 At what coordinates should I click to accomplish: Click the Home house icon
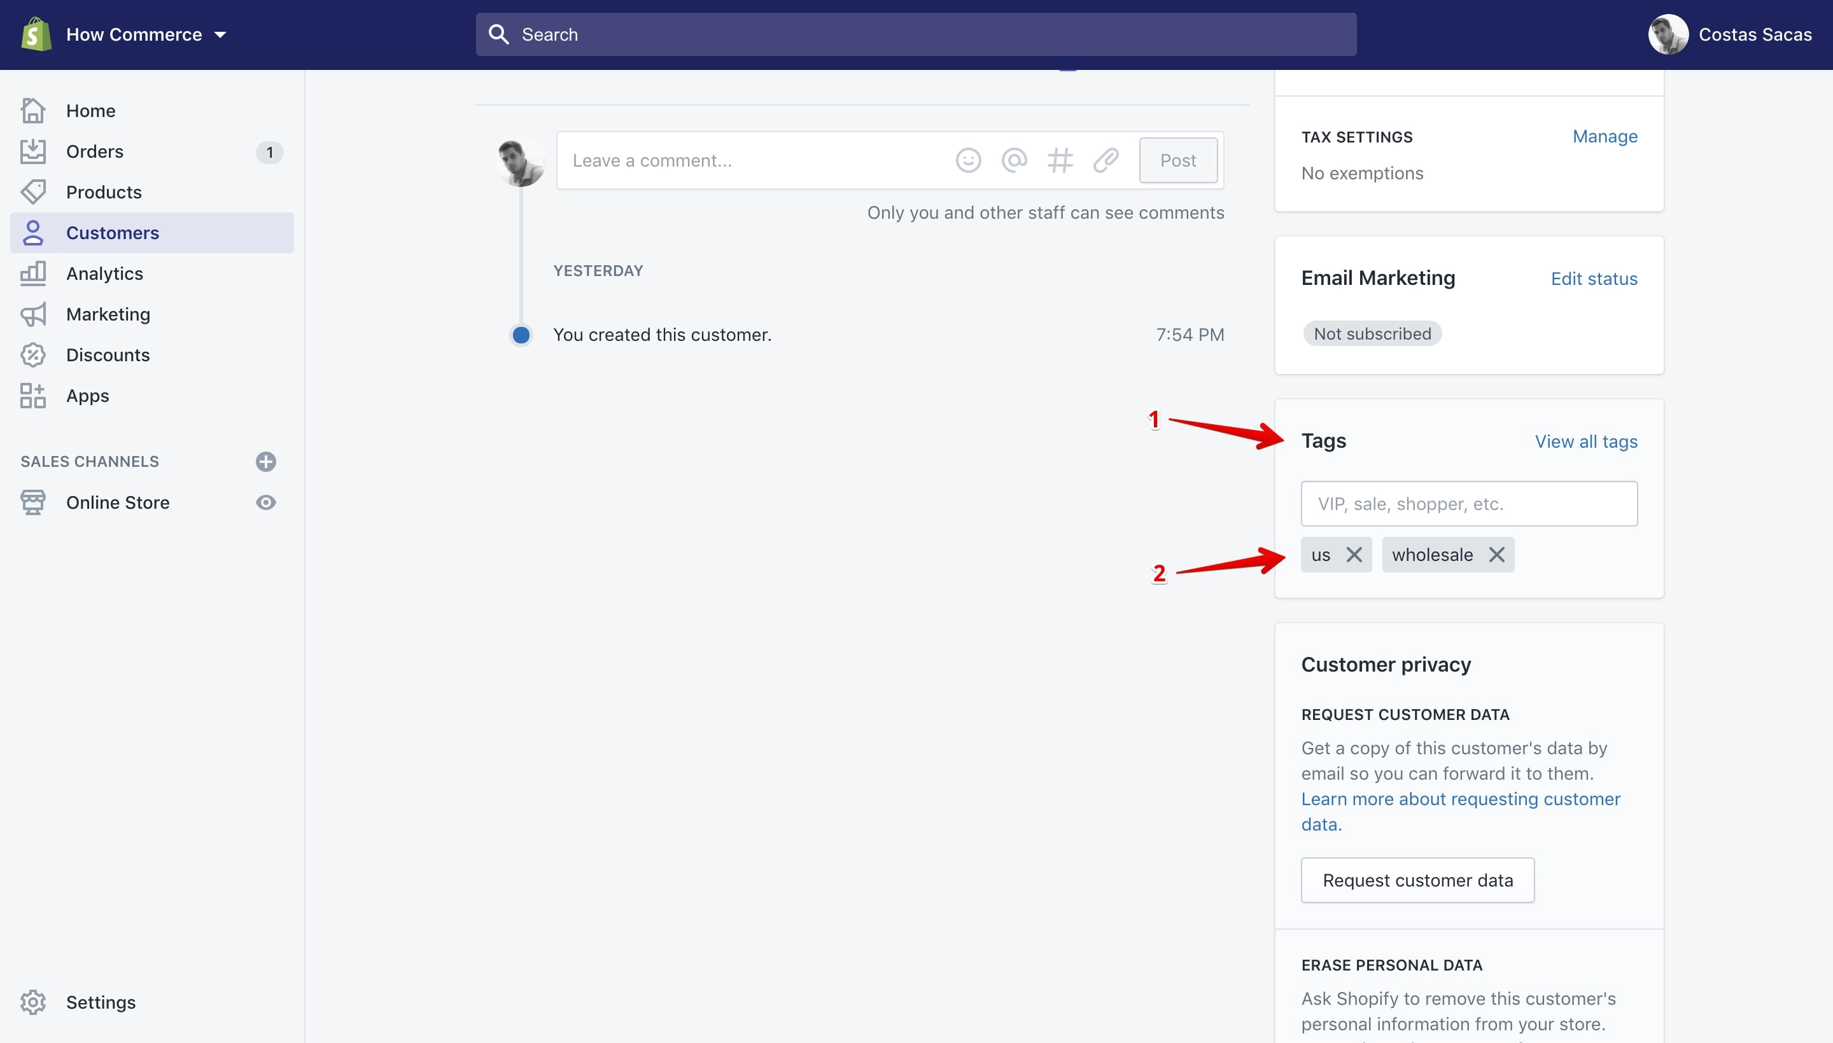[33, 110]
